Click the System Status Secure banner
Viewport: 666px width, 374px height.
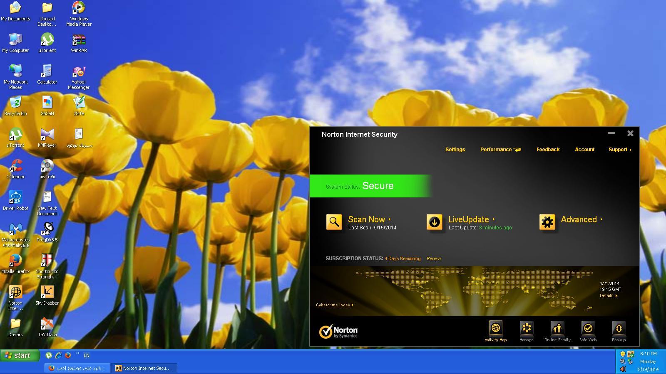pyautogui.click(x=370, y=186)
